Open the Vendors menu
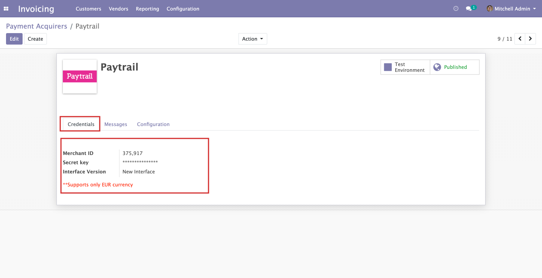Image resolution: width=542 pixels, height=278 pixels. [x=119, y=9]
